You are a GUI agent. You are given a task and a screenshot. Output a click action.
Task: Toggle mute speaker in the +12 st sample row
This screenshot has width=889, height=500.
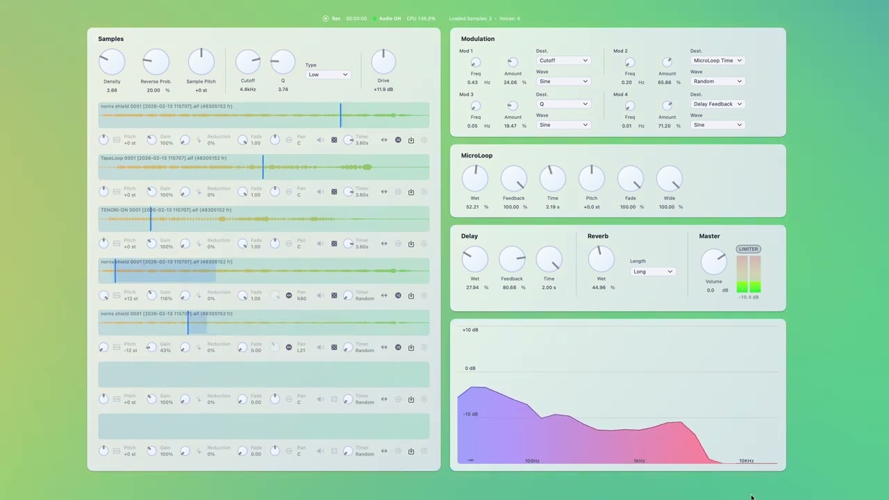point(320,295)
